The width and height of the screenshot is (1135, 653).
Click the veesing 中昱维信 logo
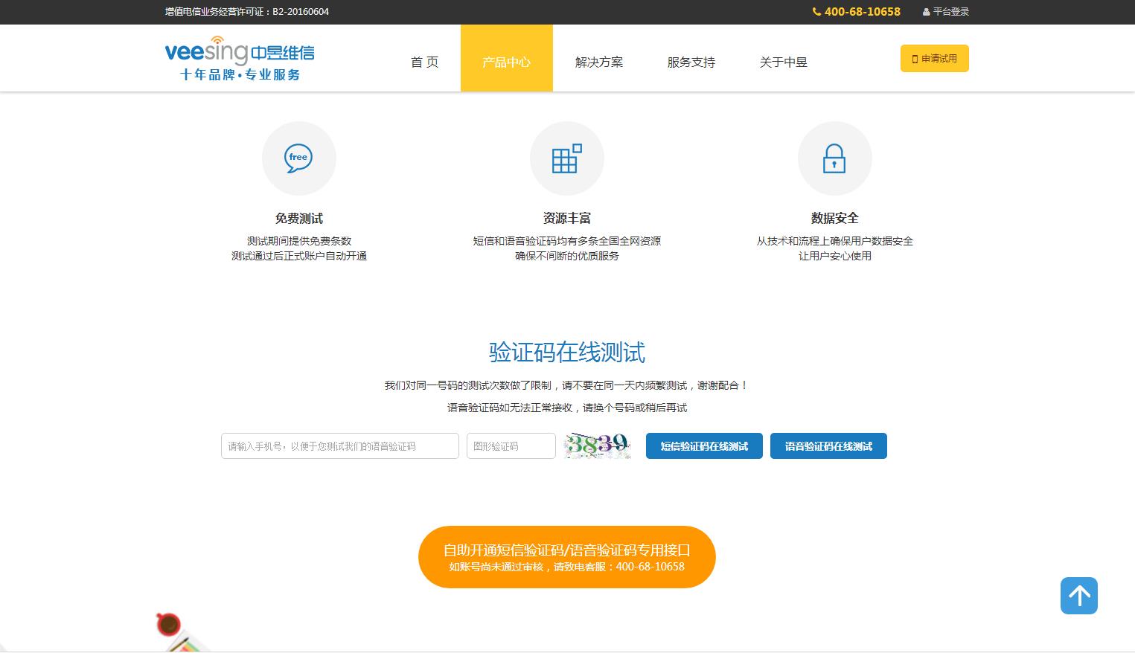[x=240, y=58]
